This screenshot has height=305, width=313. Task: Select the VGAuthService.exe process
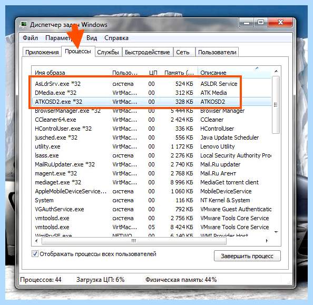151,209
